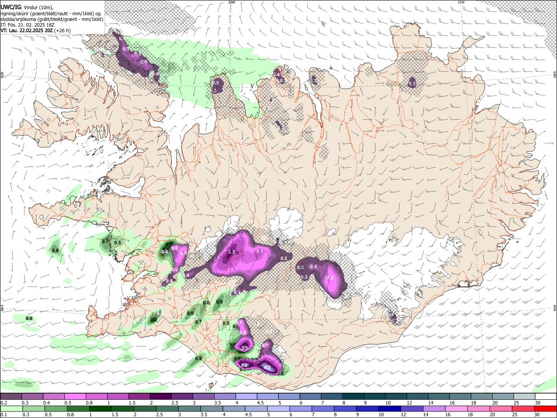
Task: Click the lavender 4 mm snow legend swatch
Action: [246, 397]
